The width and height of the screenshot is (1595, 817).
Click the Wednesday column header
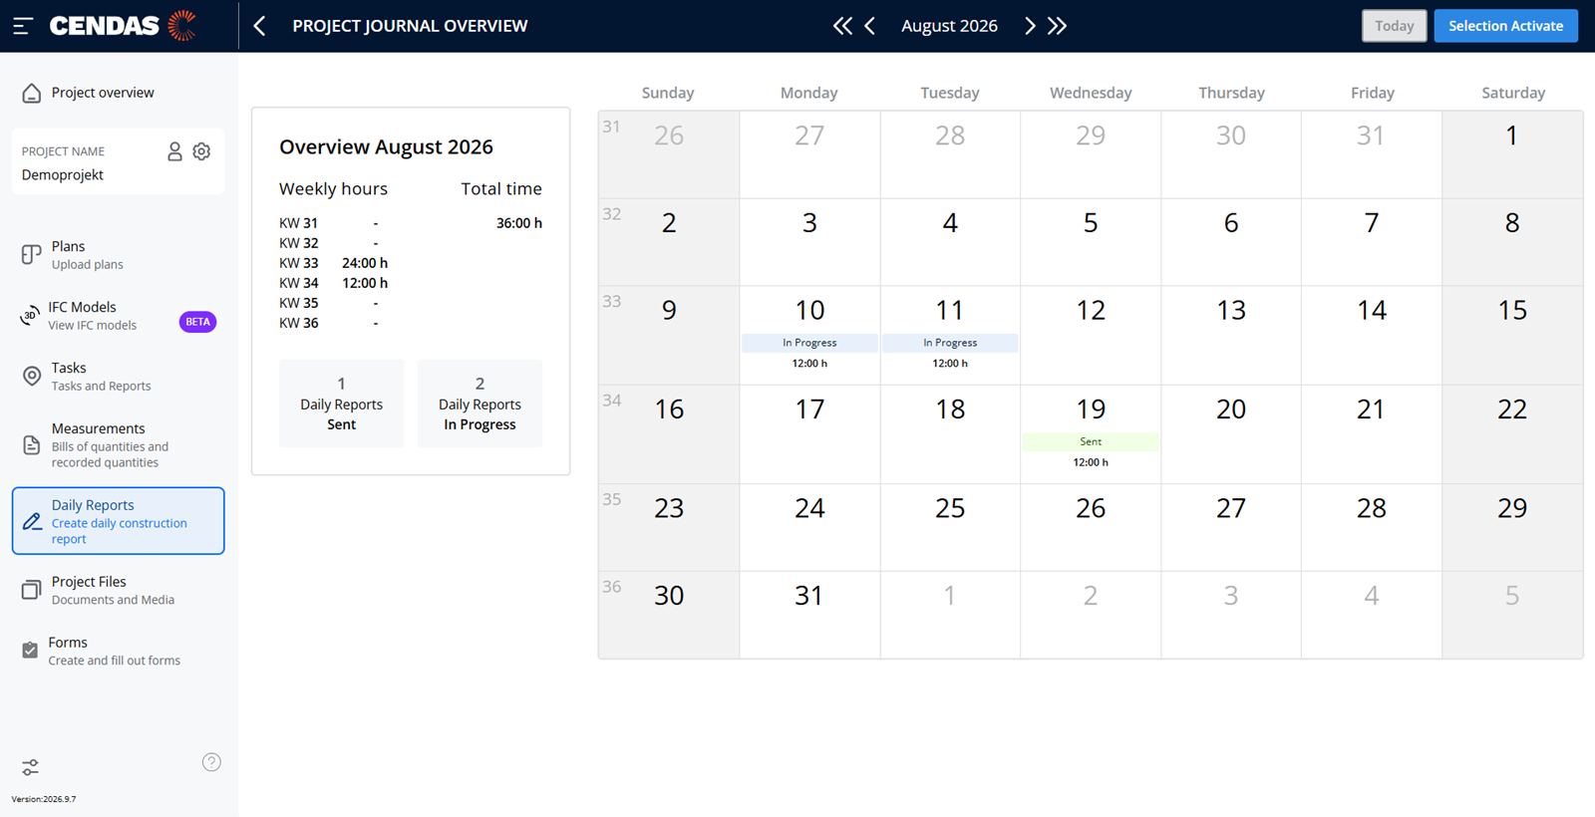tap(1091, 93)
